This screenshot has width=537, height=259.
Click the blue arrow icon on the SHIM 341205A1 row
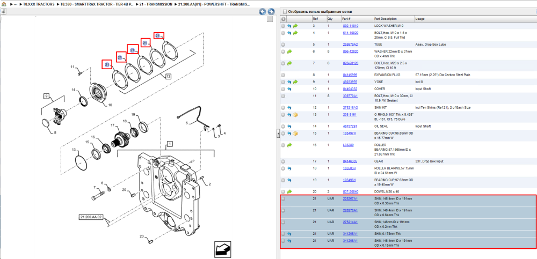click(289, 234)
